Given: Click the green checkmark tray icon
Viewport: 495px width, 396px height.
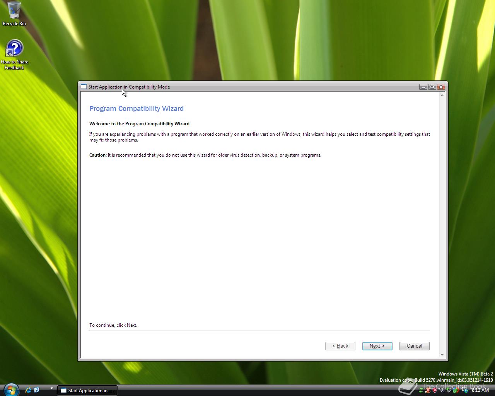Looking at the screenshot, I should pyautogui.click(x=456, y=390).
